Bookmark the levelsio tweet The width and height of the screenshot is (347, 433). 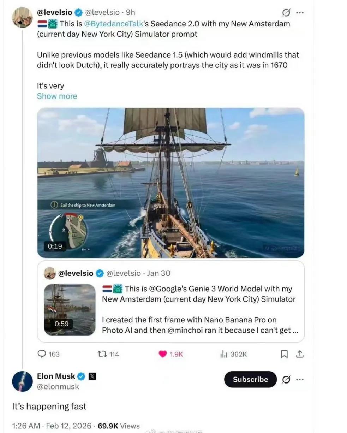coord(284,354)
